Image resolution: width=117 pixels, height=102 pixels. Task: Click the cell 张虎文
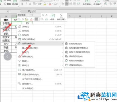6,37
